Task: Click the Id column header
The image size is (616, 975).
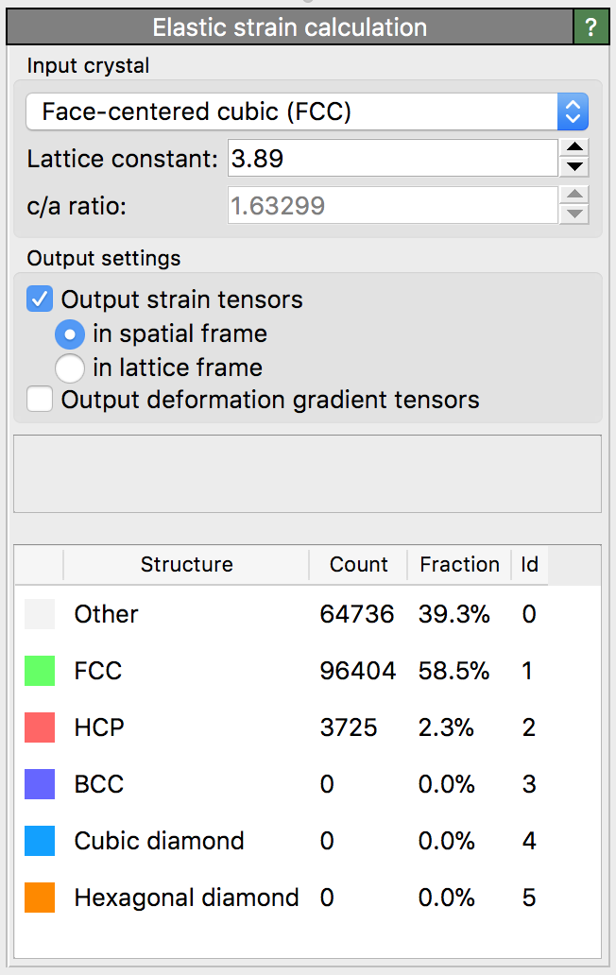Action: coord(529,565)
